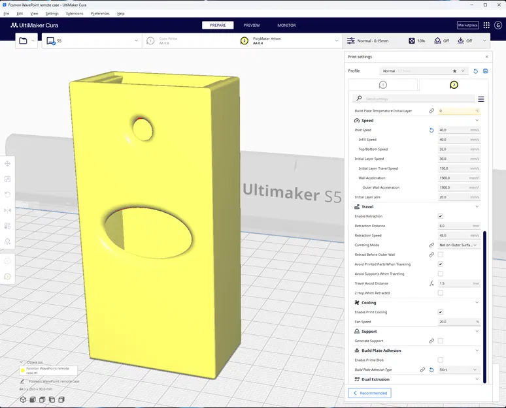Screen dimensions: 506x408
Task: Collapse the Speed settings section
Action: coord(477,120)
